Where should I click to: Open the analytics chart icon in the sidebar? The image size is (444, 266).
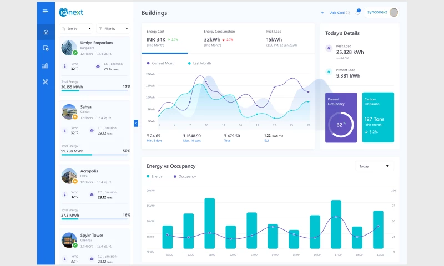pyautogui.click(x=46, y=65)
